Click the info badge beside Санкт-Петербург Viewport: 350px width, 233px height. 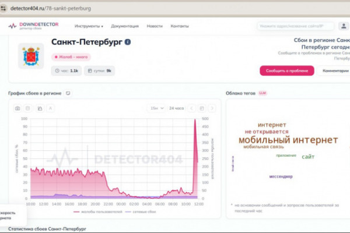coord(128,42)
